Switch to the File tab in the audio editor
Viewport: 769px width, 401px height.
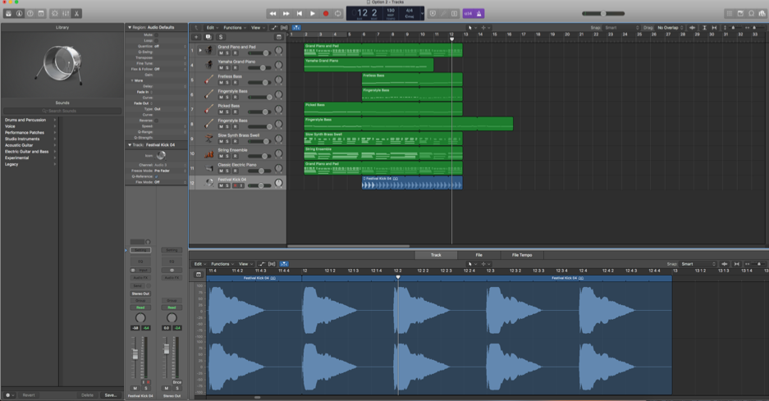point(478,255)
